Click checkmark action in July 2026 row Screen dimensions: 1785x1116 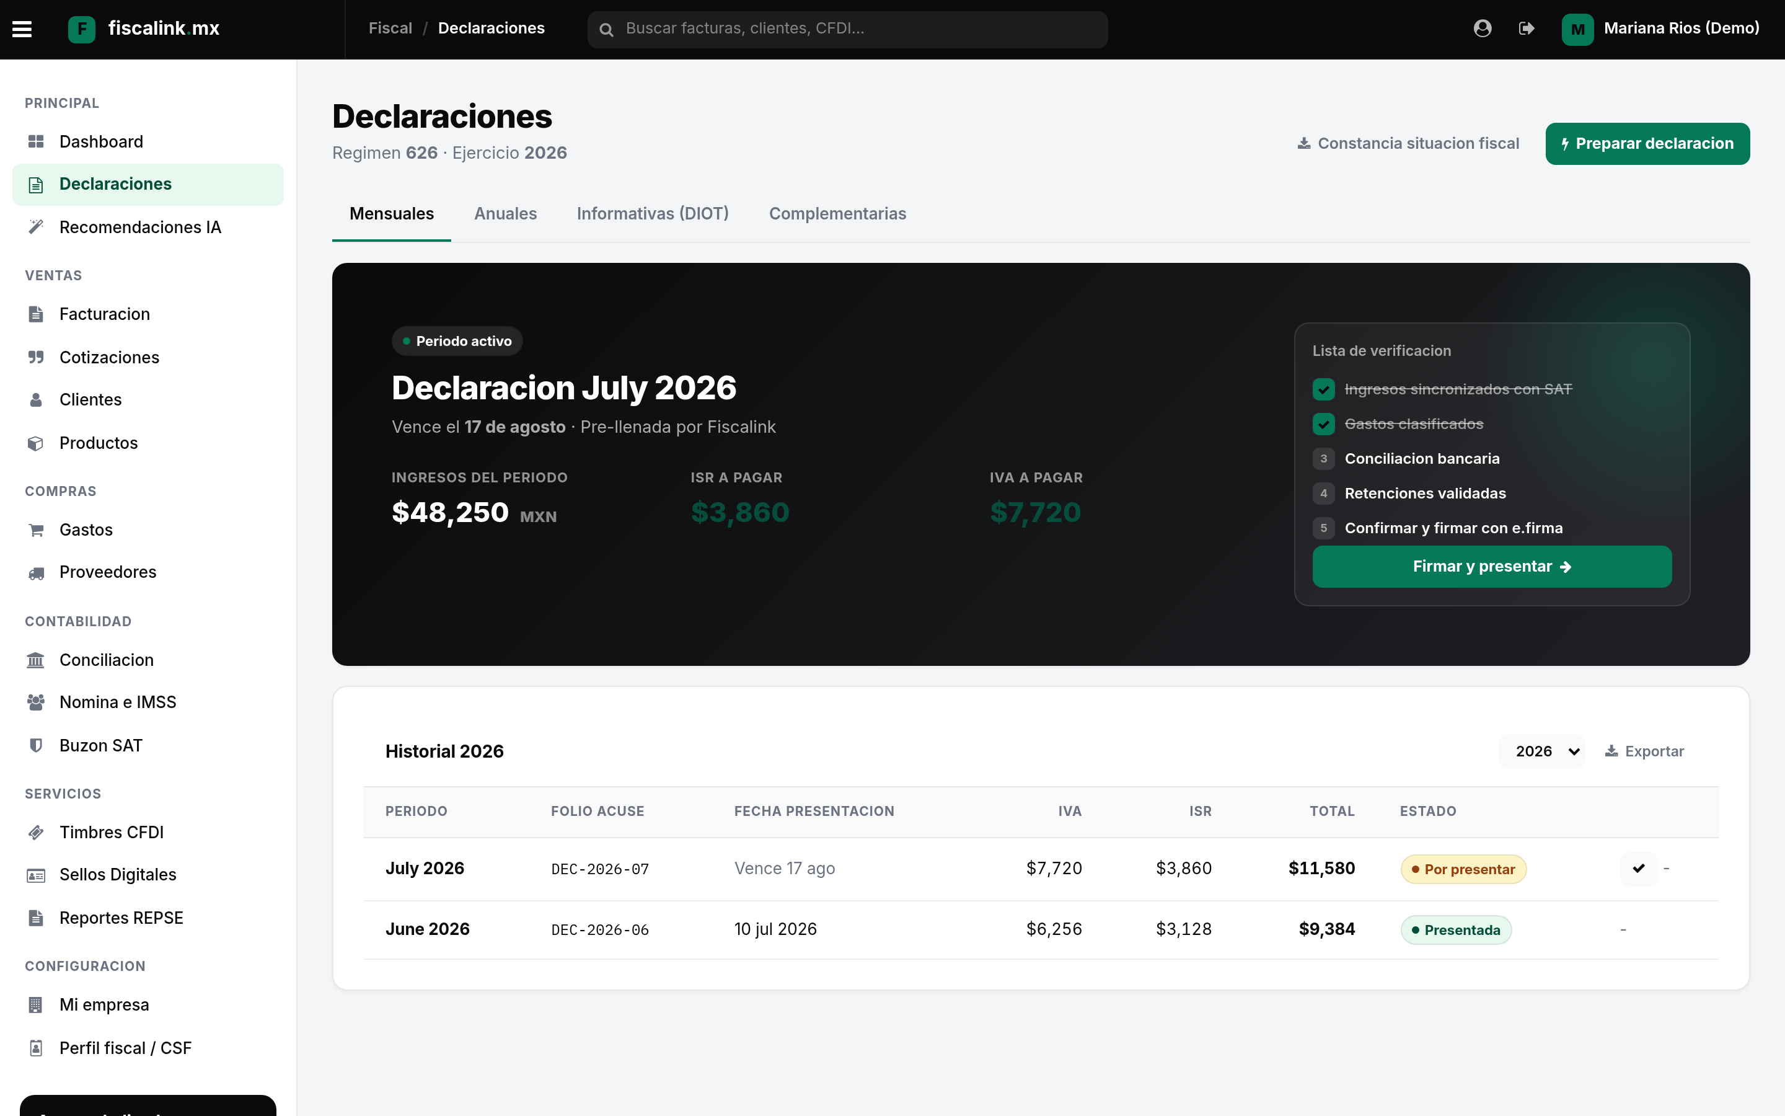point(1639,869)
